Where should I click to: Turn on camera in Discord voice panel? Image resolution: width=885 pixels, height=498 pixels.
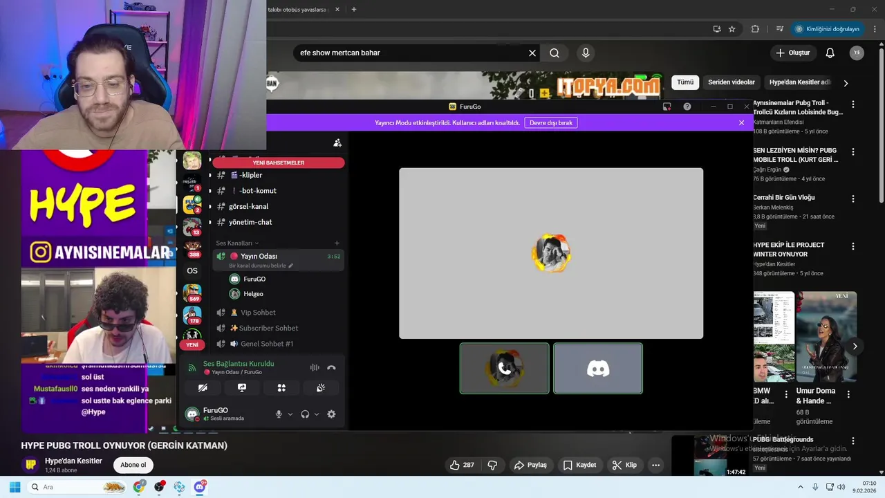[x=203, y=388]
